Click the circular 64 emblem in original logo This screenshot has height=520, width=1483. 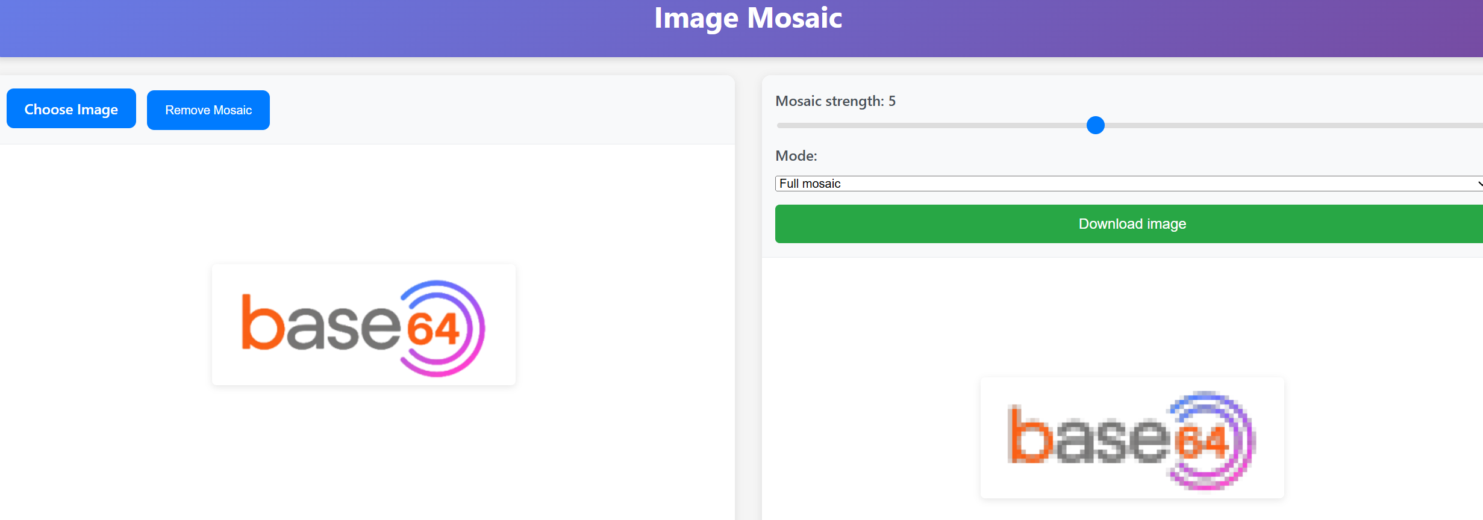[x=442, y=328]
